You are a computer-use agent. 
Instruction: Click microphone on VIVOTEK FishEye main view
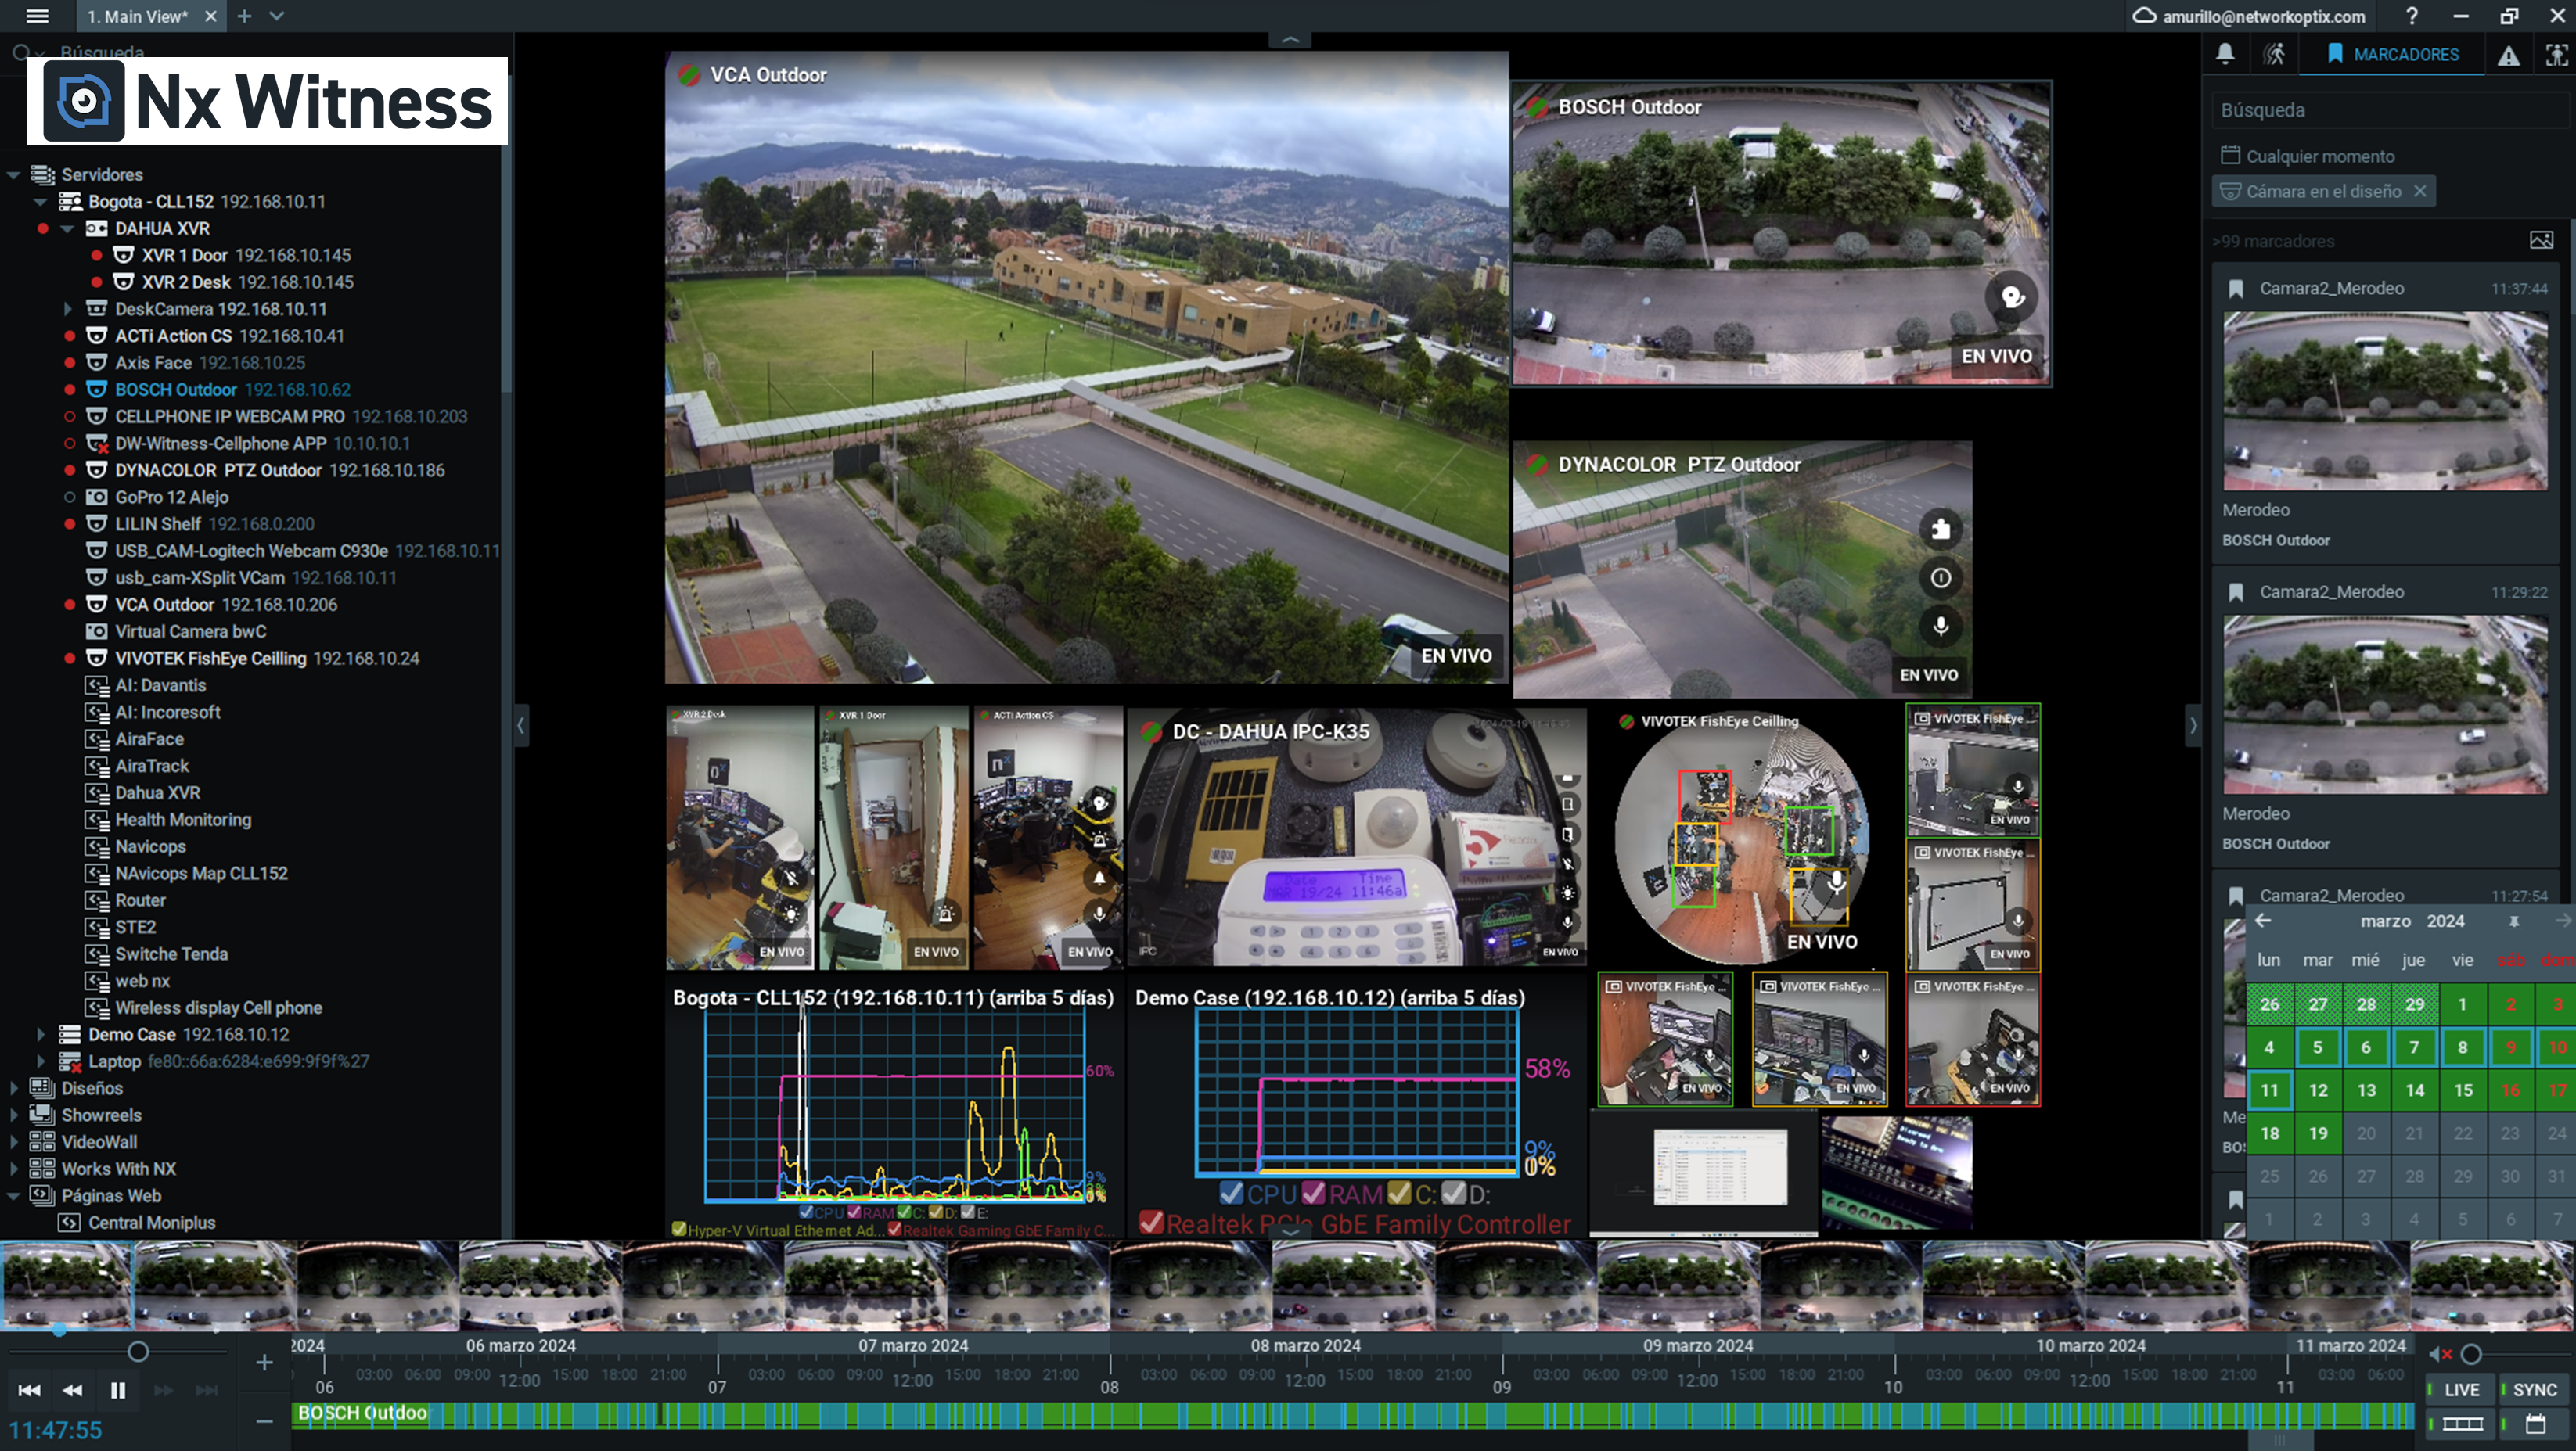click(x=1836, y=883)
